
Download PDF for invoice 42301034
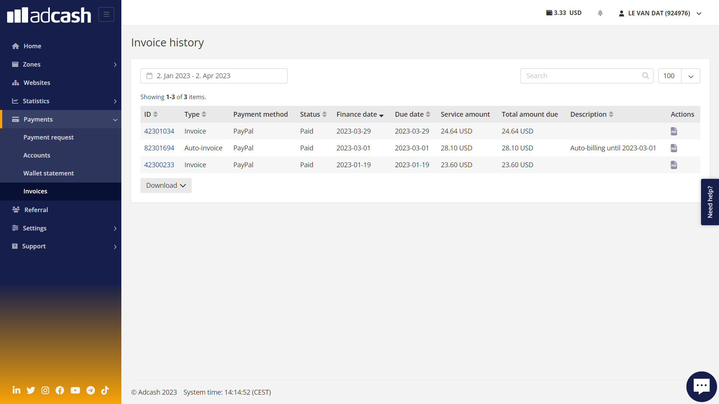(674, 131)
